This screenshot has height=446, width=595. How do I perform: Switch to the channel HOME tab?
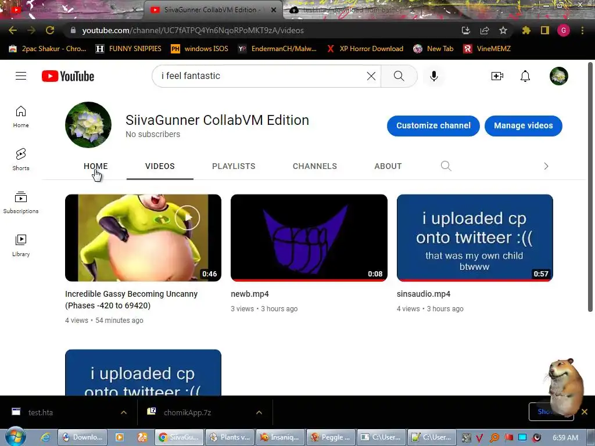[96, 166]
